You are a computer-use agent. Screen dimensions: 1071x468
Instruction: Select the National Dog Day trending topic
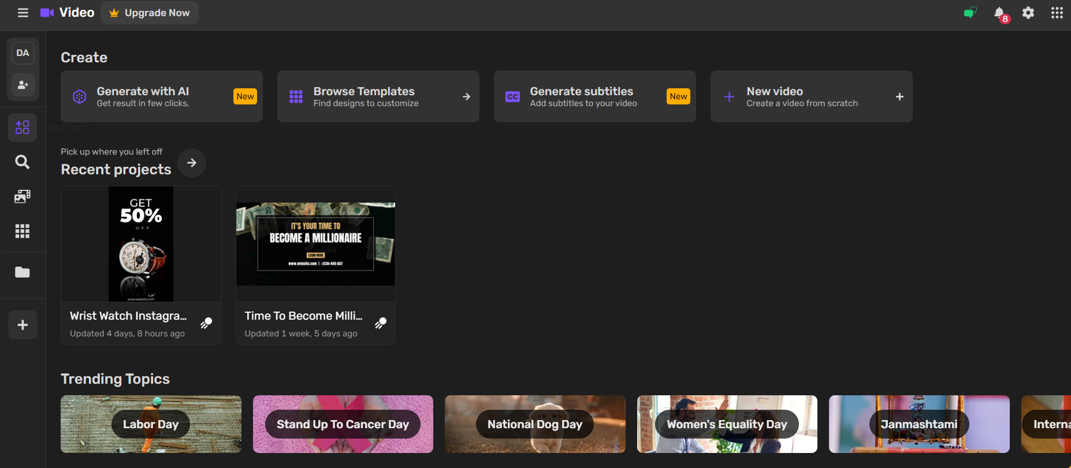[x=535, y=424]
